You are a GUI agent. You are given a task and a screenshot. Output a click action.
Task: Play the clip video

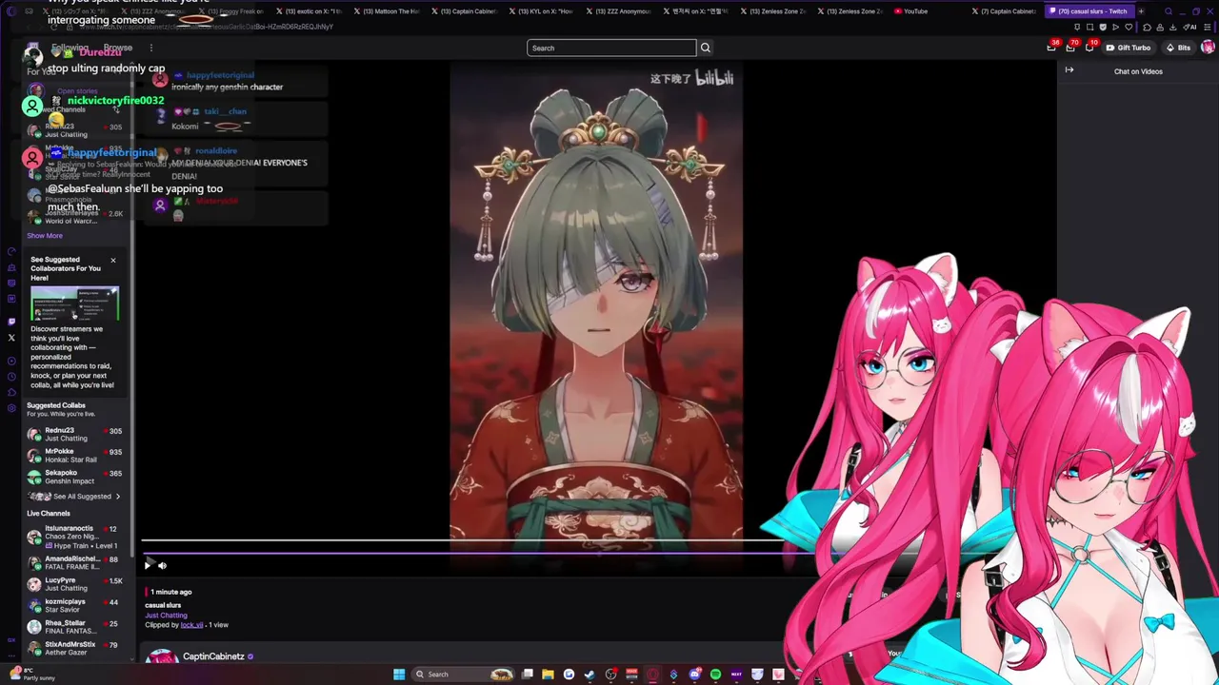pos(148,565)
